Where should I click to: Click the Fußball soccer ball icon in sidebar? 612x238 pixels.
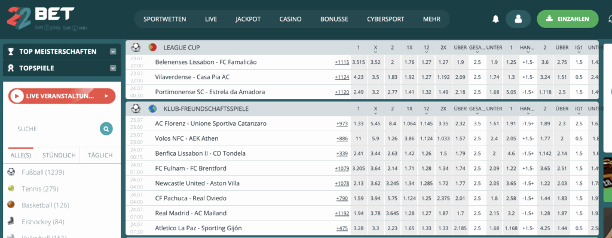11,172
